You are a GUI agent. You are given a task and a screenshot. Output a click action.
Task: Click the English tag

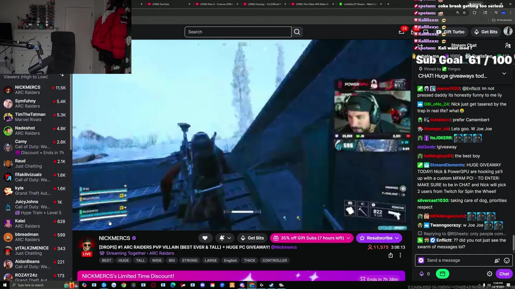230,261
